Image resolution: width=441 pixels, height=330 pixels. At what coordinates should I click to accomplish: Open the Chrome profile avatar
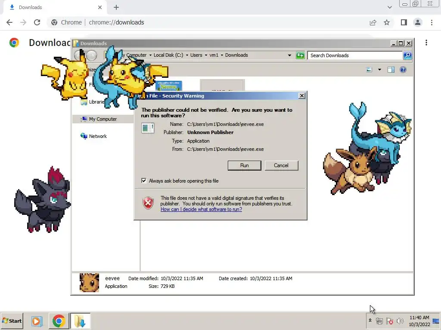(418, 22)
